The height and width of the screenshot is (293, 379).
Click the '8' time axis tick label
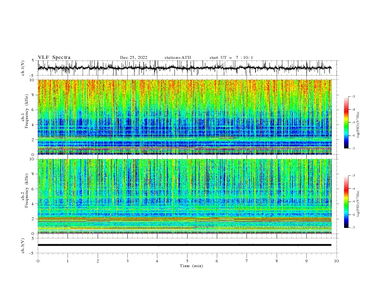pyautogui.click(x=277, y=261)
